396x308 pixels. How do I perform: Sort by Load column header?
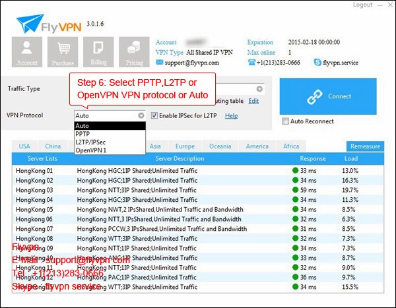pos(351,158)
